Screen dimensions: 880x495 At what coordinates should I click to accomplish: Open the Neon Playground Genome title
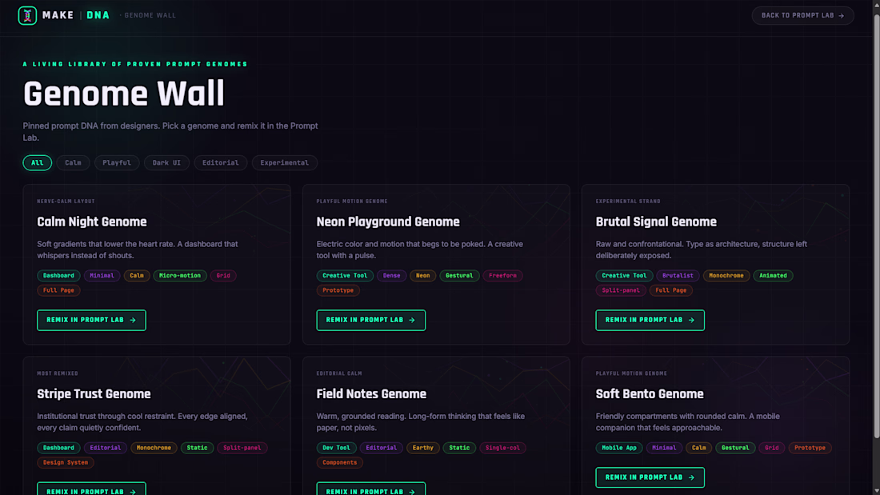coord(388,222)
